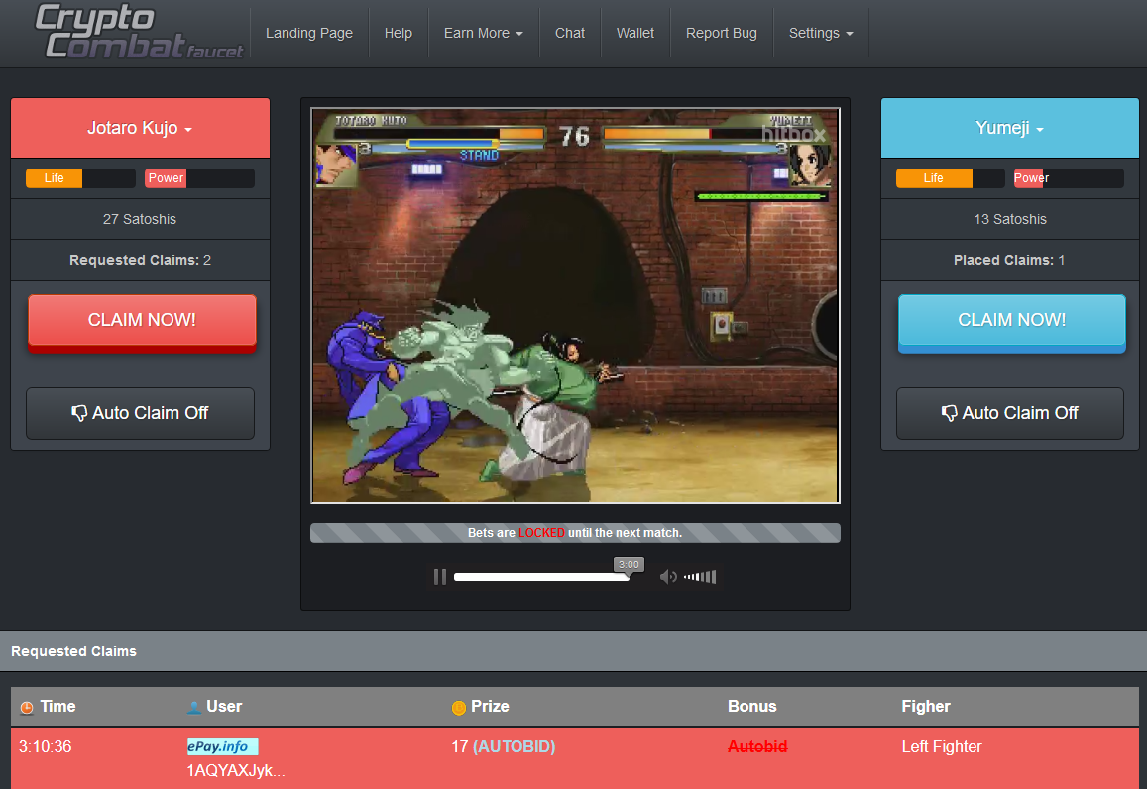Mute the stream speaker icon
Image resolution: width=1147 pixels, height=789 pixels.
(668, 577)
